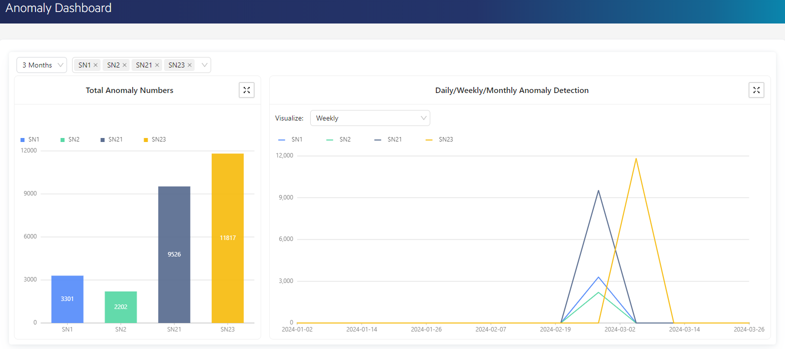The height and width of the screenshot is (349, 785).
Task: Expand the Total Anomaly Numbers chart fullscreen
Action: coord(247,90)
